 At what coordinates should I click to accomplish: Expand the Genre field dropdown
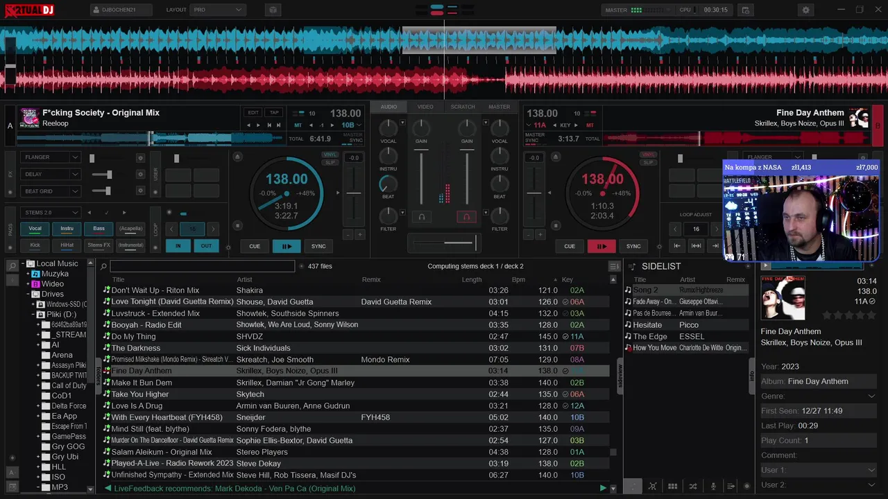pyautogui.click(x=871, y=396)
